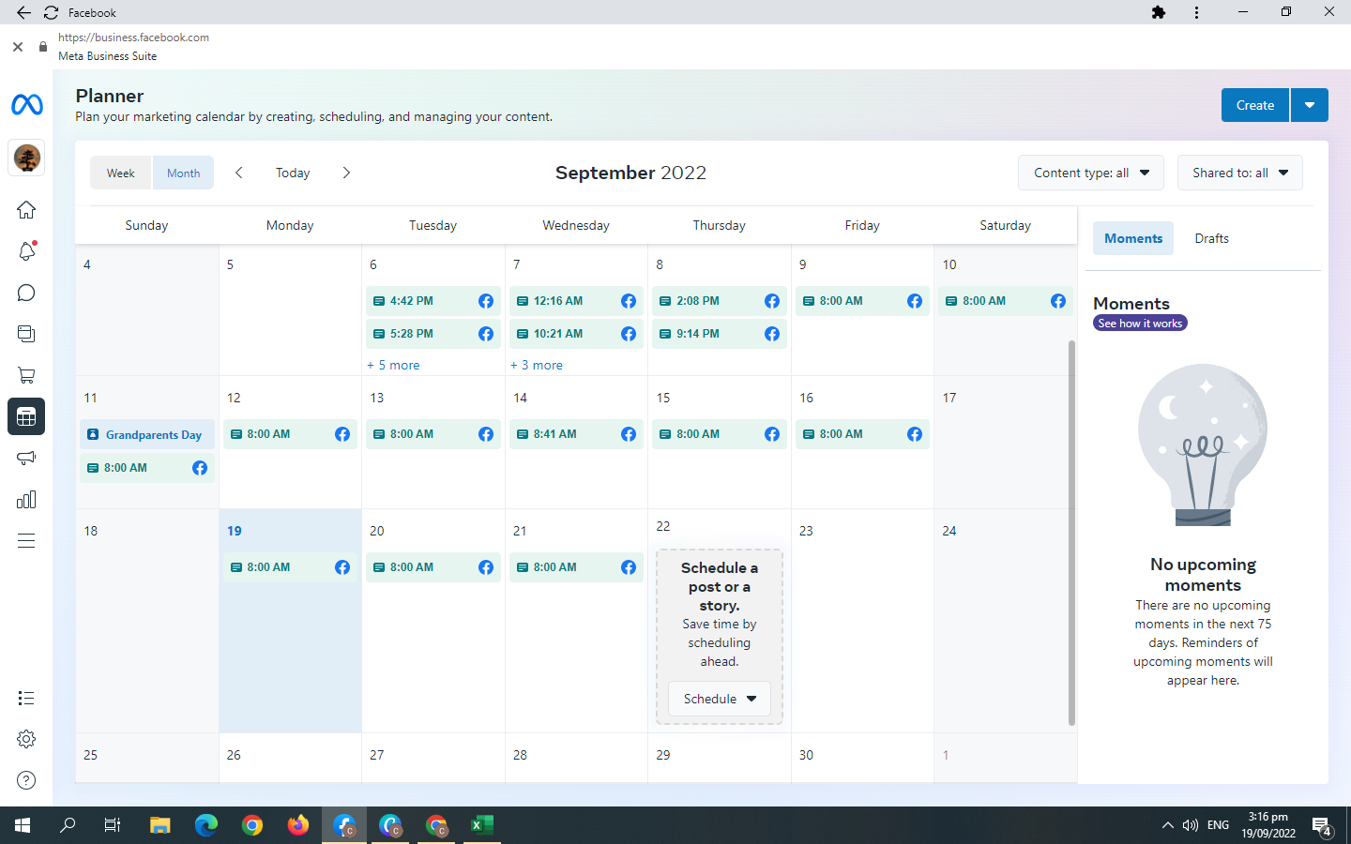Open the Insights bar chart icon
Image resolution: width=1351 pixels, height=844 pixels.
(26, 499)
